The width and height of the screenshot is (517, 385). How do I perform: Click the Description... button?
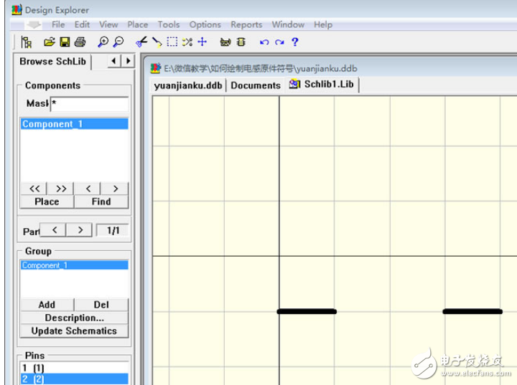point(74,318)
